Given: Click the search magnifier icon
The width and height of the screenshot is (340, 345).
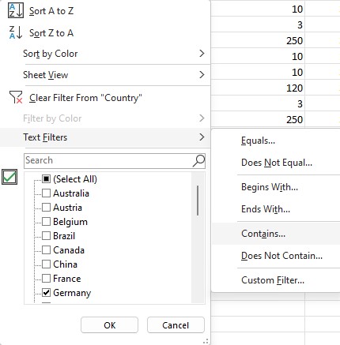Looking at the screenshot, I should (198, 161).
